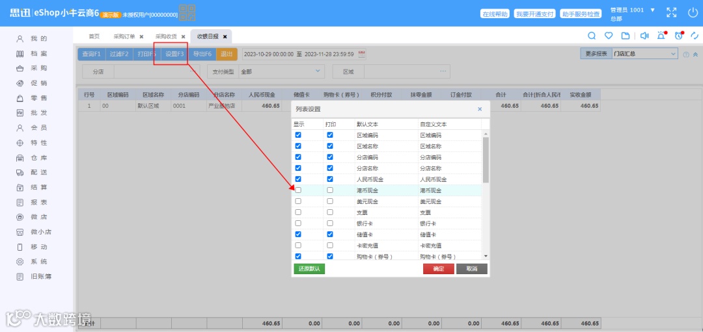Open the QR code icon in header
Viewport: 703px width, 332px height.
(x=187, y=12)
